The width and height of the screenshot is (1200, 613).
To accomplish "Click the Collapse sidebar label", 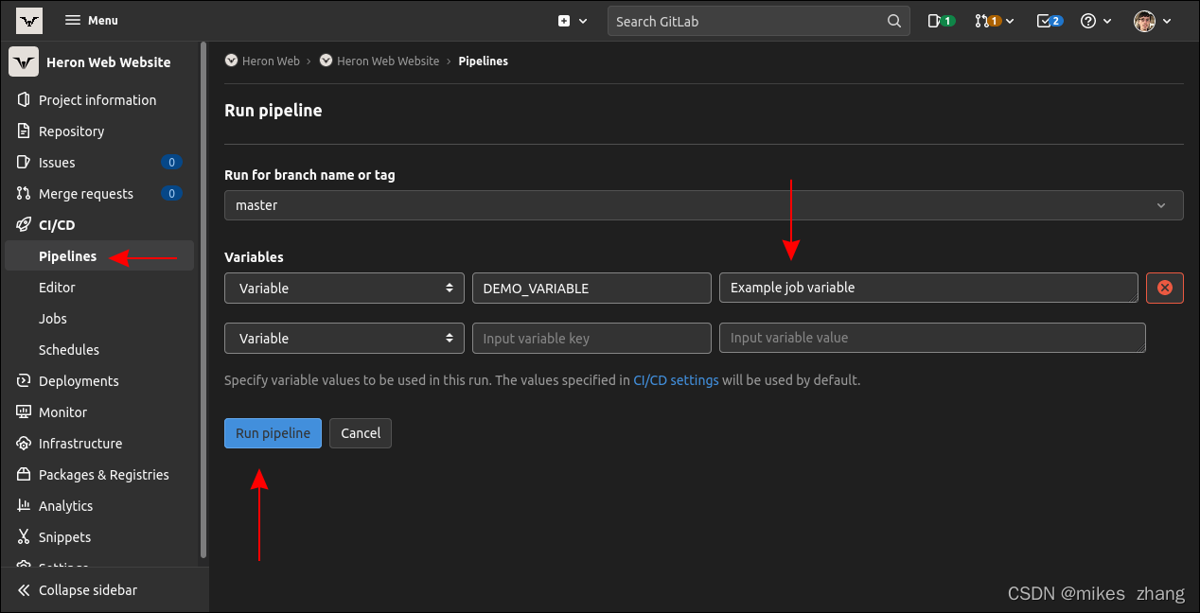I will [x=88, y=590].
